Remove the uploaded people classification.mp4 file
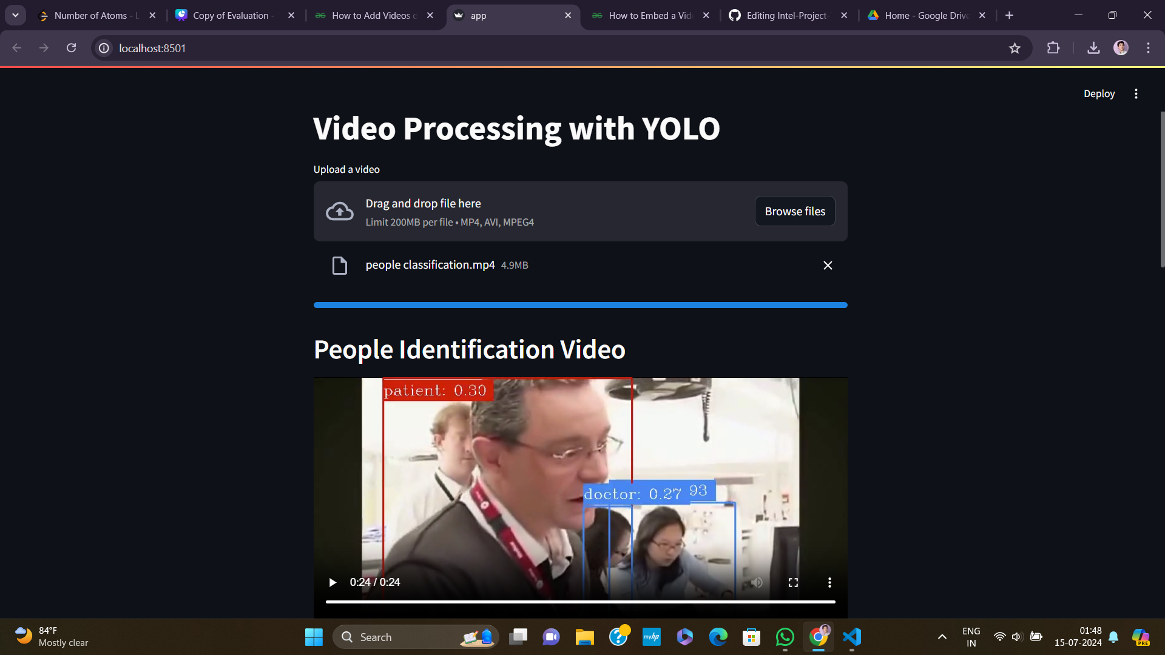The width and height of the screenshot is (1165, 655). click(x=828, y=265)
